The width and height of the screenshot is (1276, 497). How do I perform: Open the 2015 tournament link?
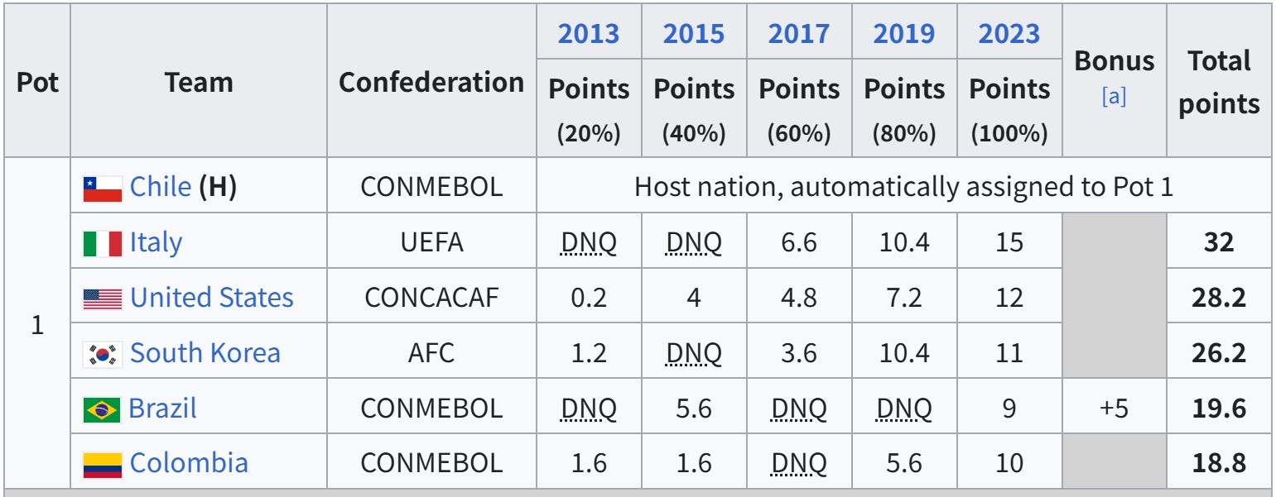pyautogui.click(x=693, y=33)
